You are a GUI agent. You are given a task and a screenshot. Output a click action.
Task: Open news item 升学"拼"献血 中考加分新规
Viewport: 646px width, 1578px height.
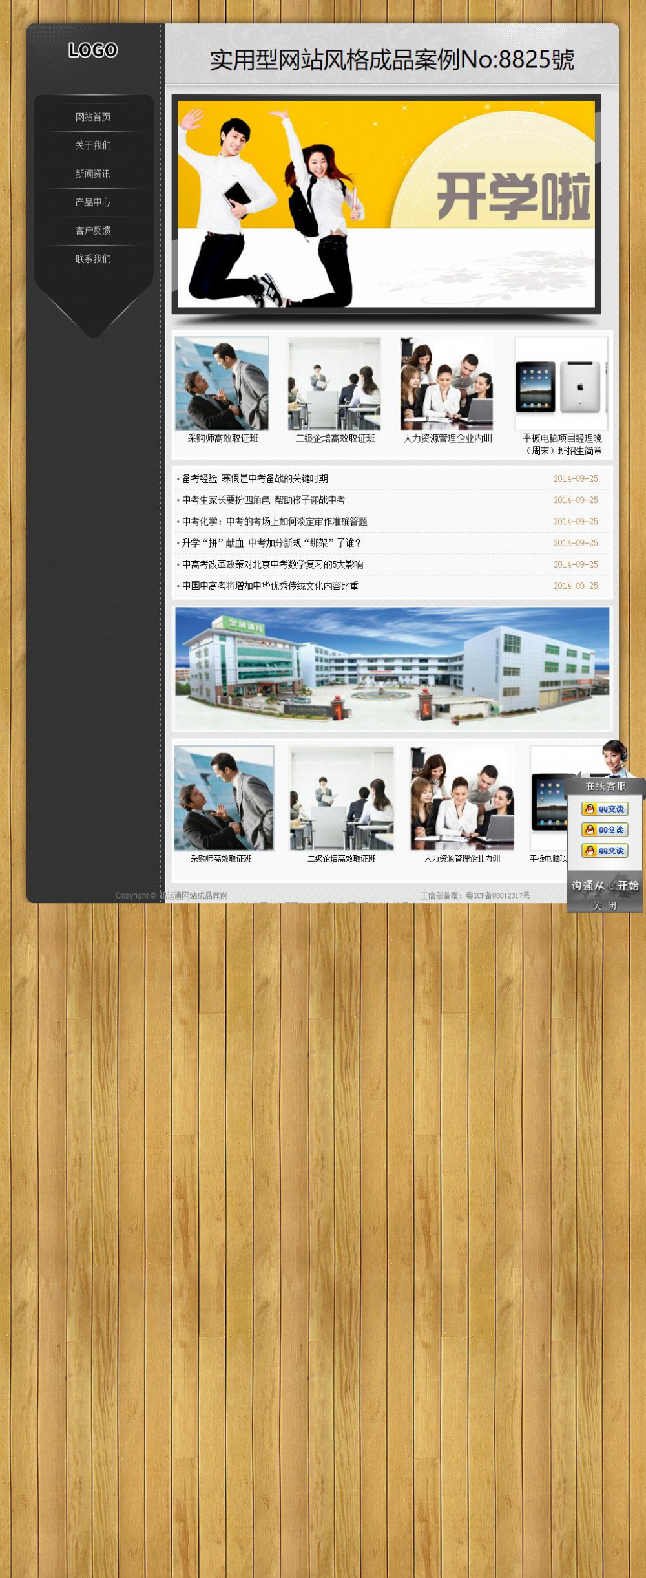[271, 543]
